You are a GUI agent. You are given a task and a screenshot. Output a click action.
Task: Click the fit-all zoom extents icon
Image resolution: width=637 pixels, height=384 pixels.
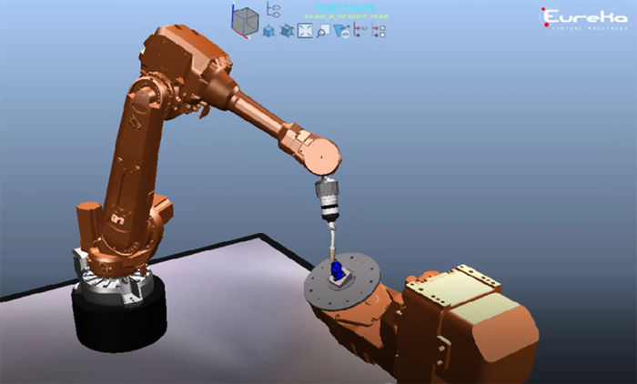click(x=305, y=31)
